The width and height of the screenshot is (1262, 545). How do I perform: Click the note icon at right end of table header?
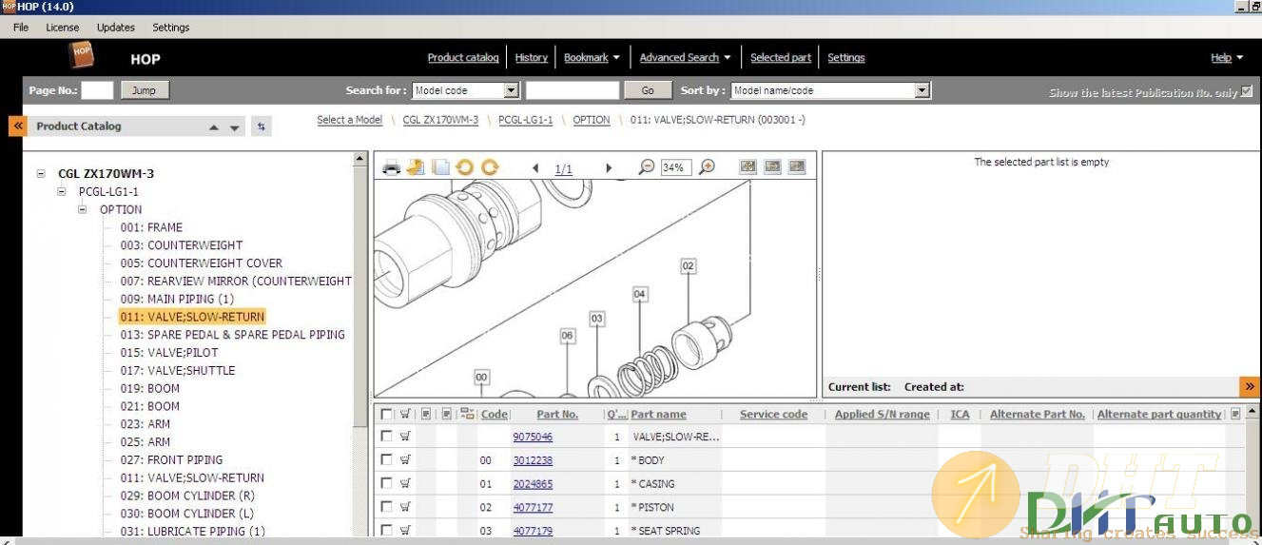point(1235,414)
